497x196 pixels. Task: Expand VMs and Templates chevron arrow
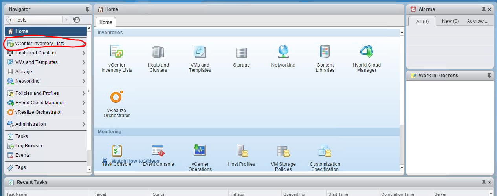(x=84, y=62)
